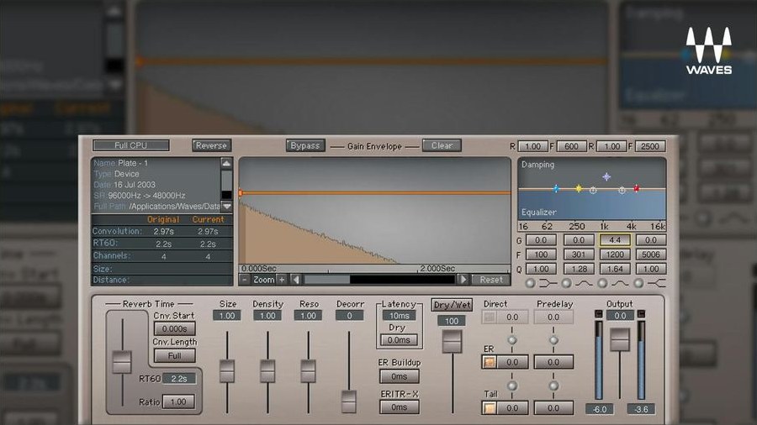Select the second bell filter shape icon
This screenshot has width=757, height=425.
620,283
